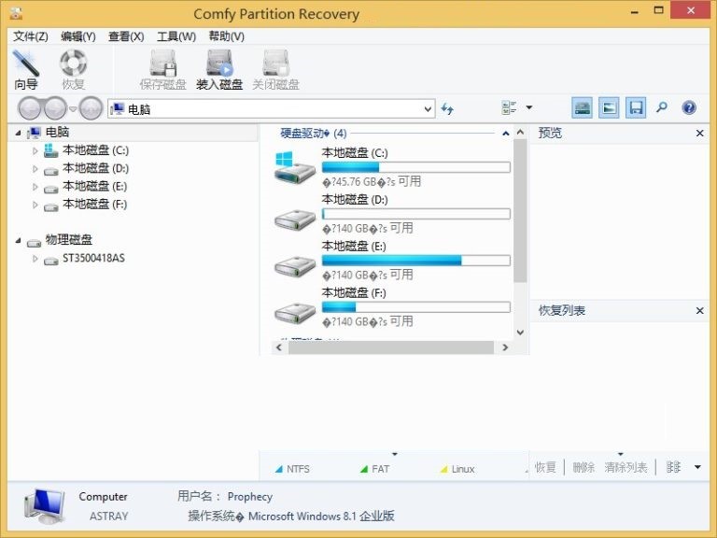Click the F: drive usage bar
The image size is (717, 538).
tap(416, 307)
